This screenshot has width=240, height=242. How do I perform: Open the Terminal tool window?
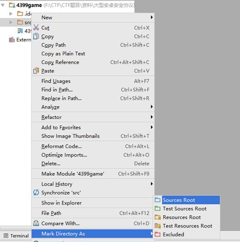tap(16, 236)
